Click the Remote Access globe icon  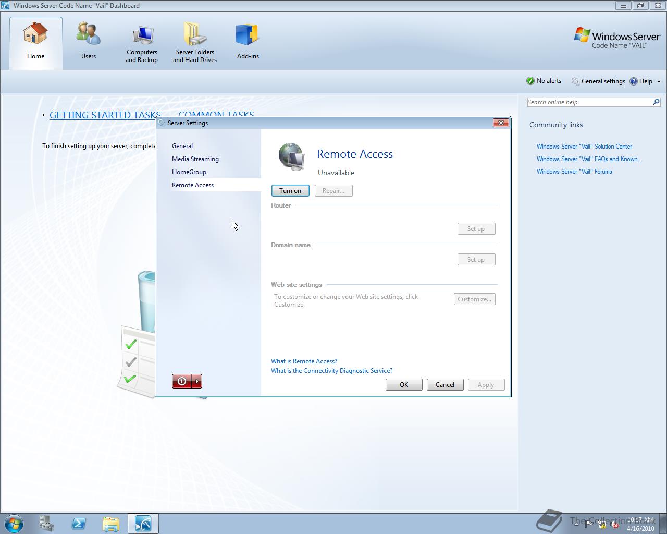click(291, 157)
